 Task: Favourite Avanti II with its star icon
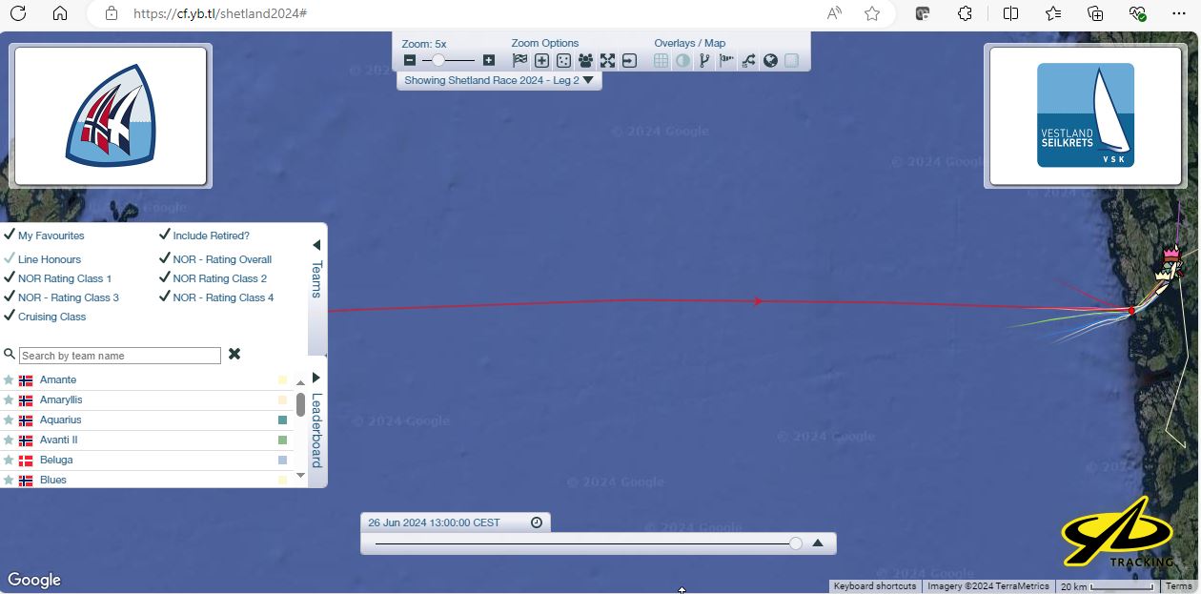9,440
